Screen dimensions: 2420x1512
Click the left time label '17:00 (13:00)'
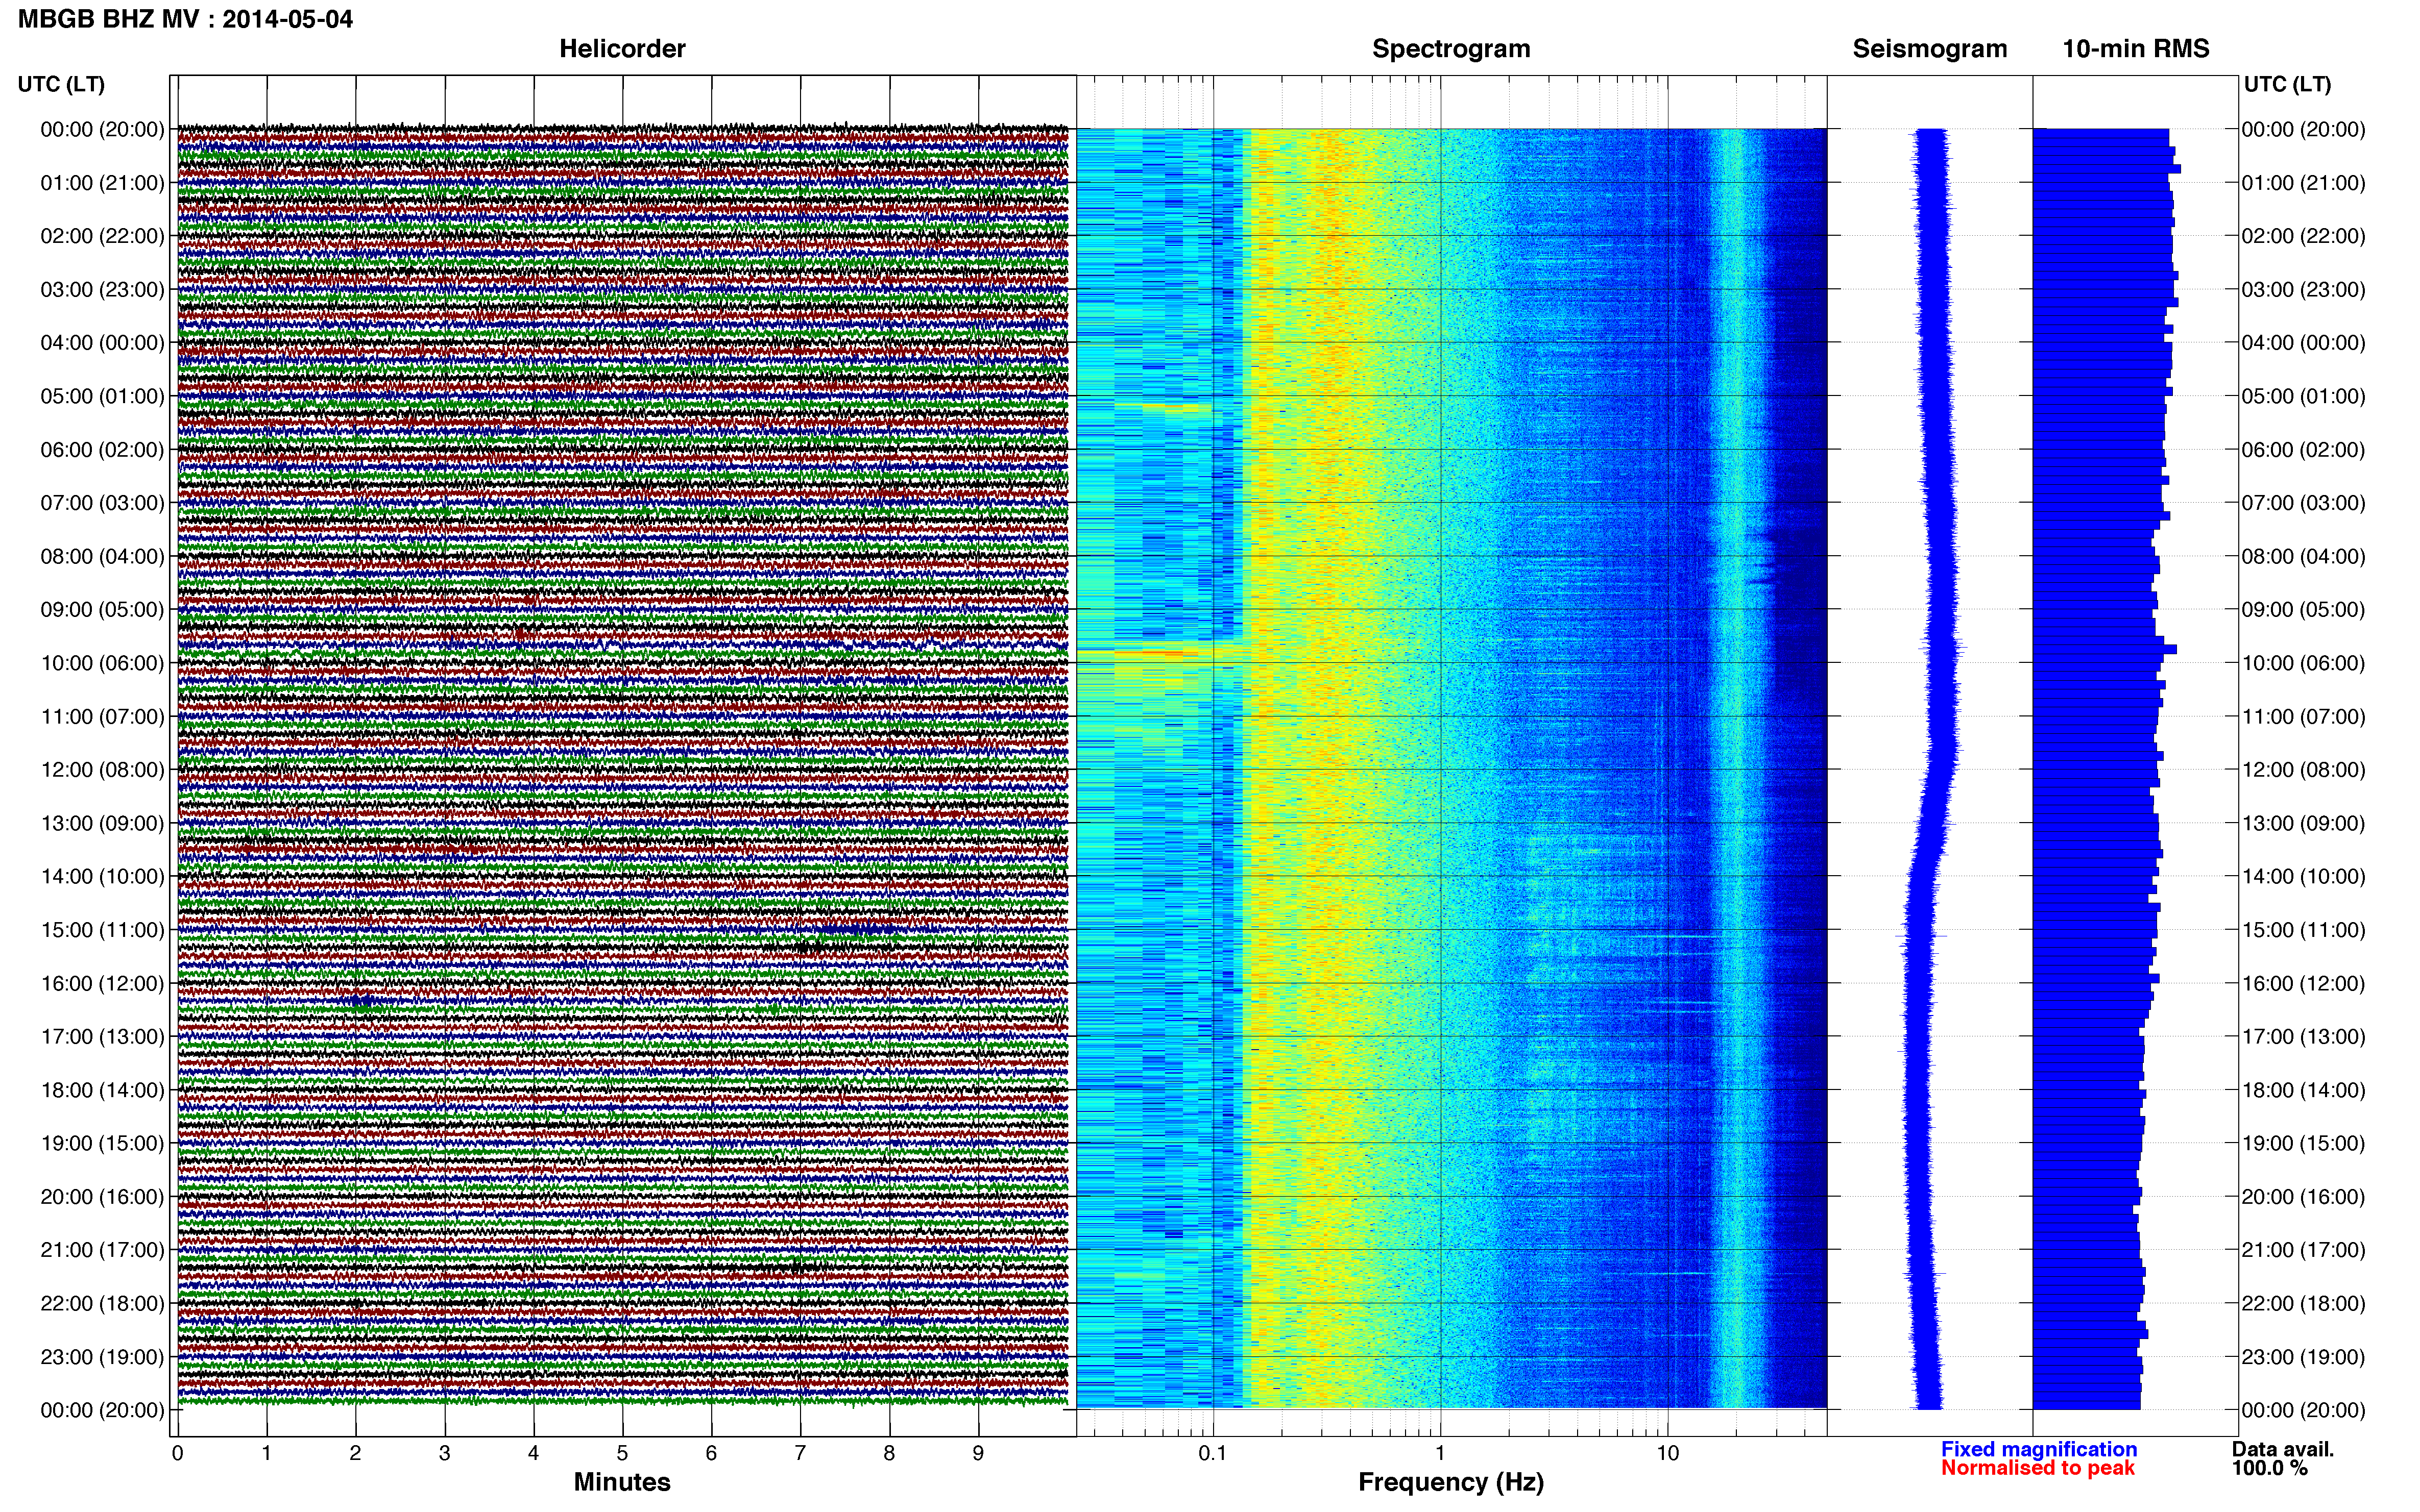pyautogui.click(x=102, y=1037)
